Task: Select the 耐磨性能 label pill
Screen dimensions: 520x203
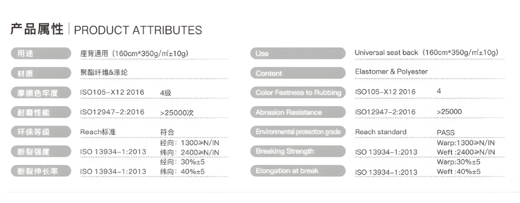Action: coord(41,113)
